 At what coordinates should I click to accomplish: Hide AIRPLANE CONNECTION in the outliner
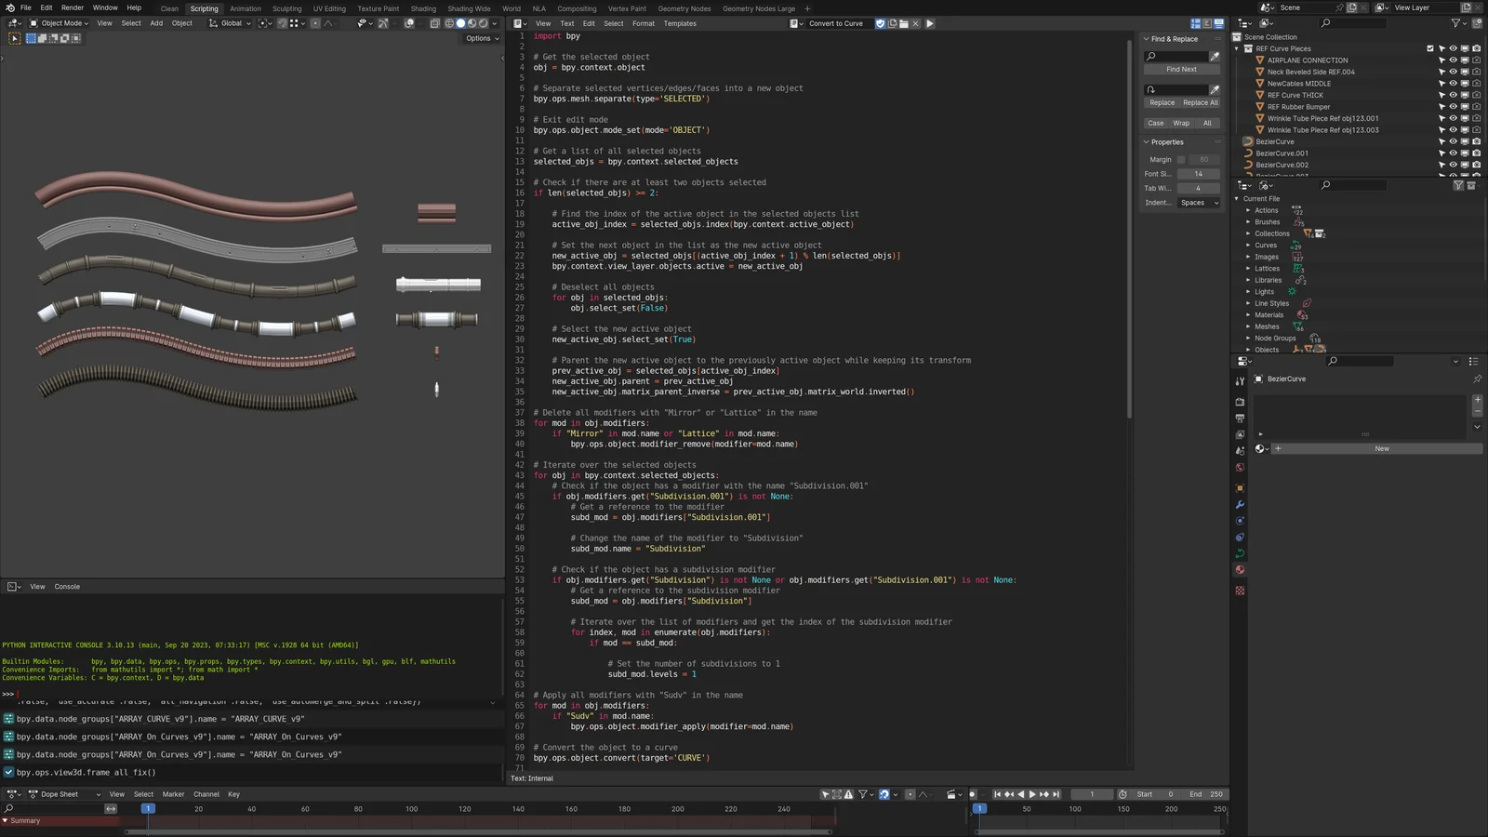1452,60
